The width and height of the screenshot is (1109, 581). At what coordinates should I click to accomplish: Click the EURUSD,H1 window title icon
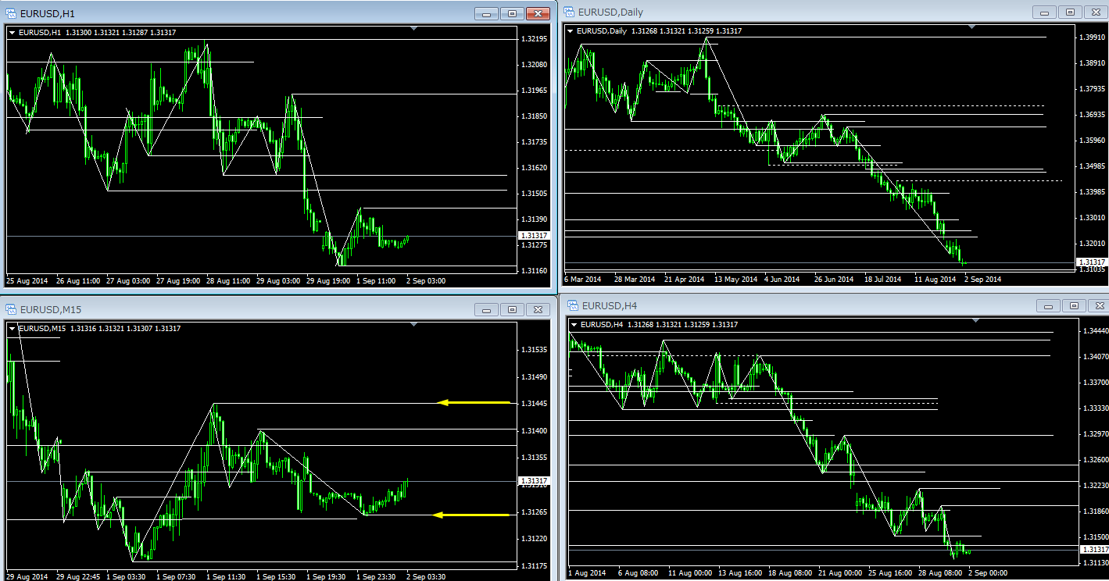(x=11, y=13)
